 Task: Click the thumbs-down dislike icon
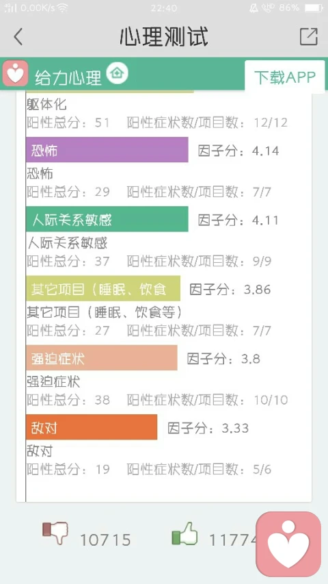[55, 533]
